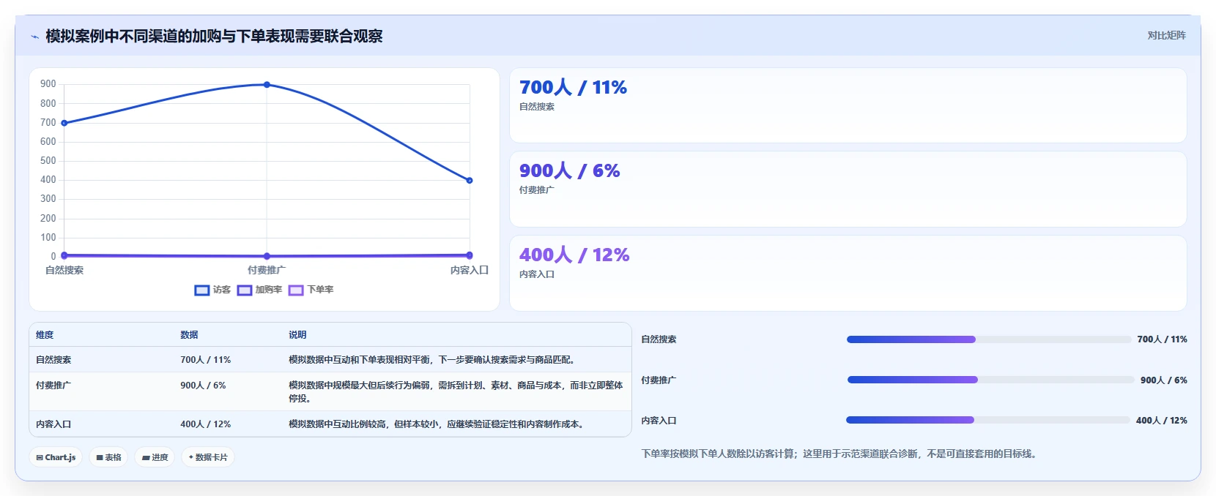Select the 自然搜索 table row cell

[x=53, y=360]
